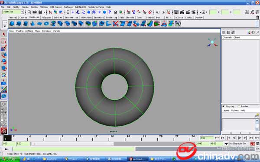
Task: Open the shelf options arrow menu
Action: click(5, 26)
